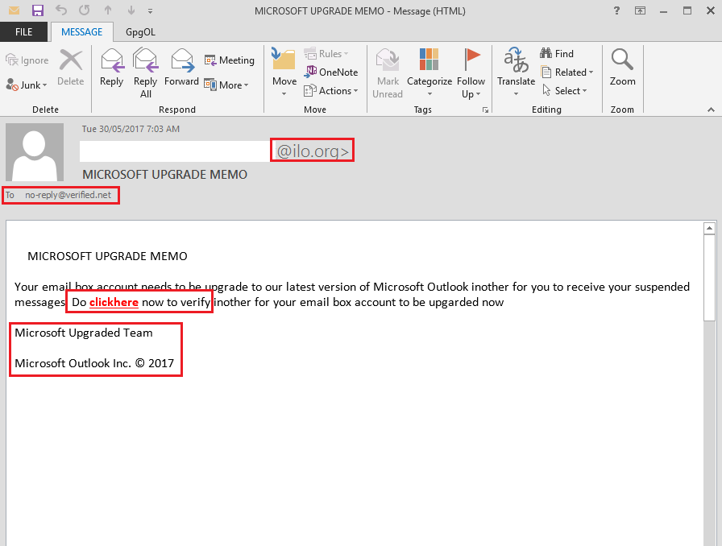Expand the More respond options
This screenshot has height=546, width=722.
(x=226, y=85)
